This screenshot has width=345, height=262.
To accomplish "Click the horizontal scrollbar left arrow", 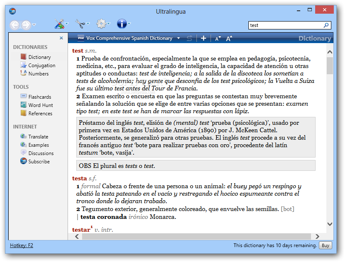I will click(x=77, y=236).
